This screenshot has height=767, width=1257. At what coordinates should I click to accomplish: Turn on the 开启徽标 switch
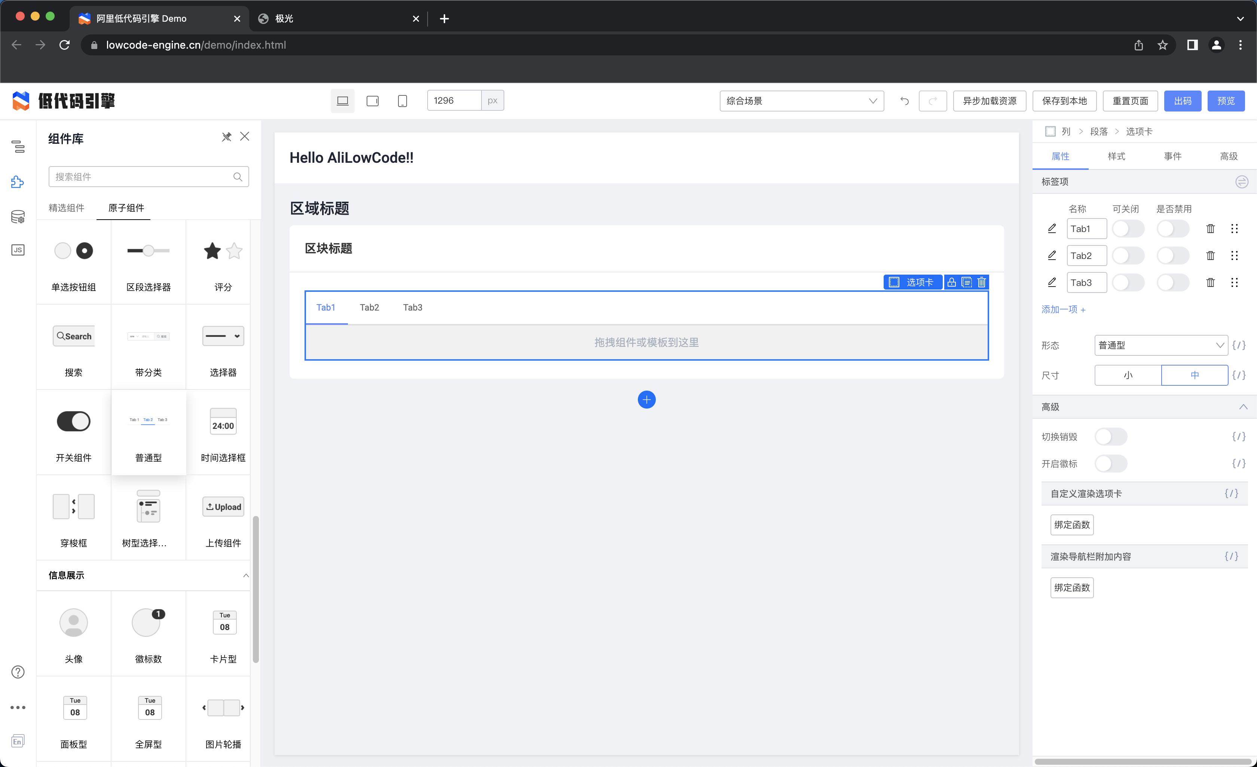[1111, 464]
